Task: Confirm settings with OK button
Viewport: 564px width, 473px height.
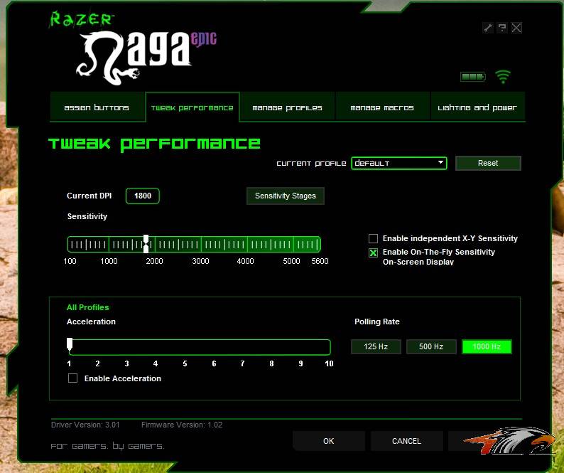Action: [329, 441]
